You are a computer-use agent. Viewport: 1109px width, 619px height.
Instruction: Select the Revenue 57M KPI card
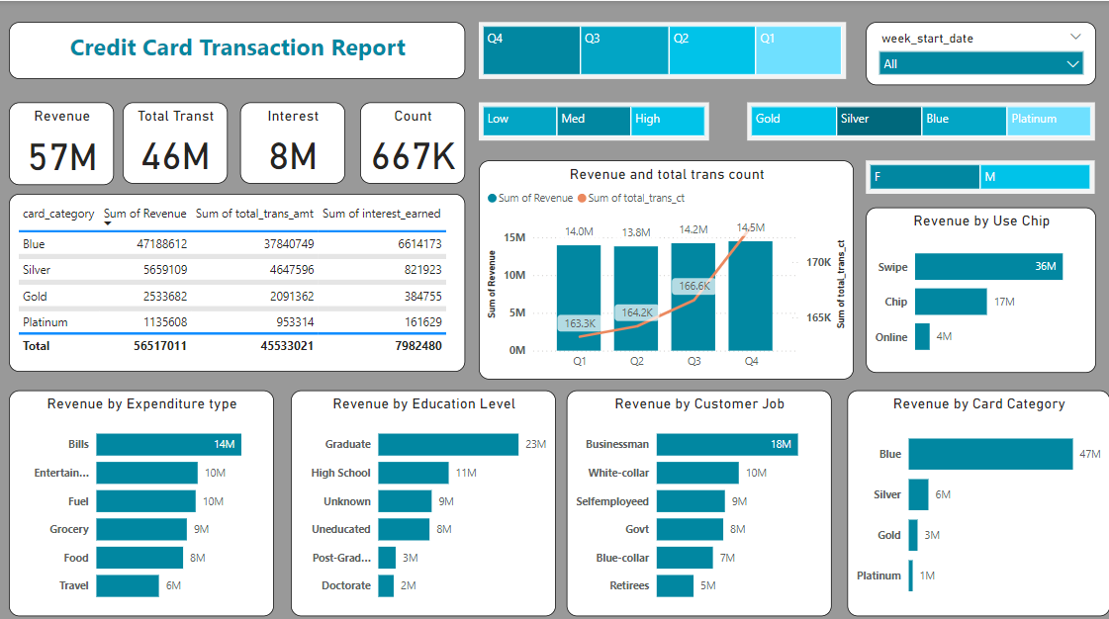pyautogui.click(x=62, y=143)
